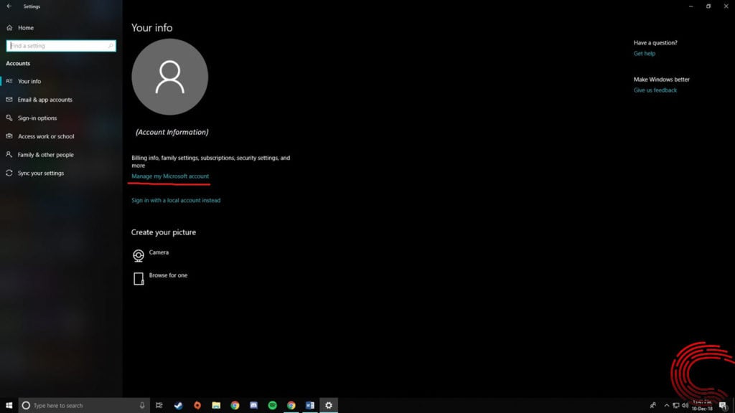Open the People icon in system tray
This screenshot has width=735, height=413.
(x=653, y=405)
